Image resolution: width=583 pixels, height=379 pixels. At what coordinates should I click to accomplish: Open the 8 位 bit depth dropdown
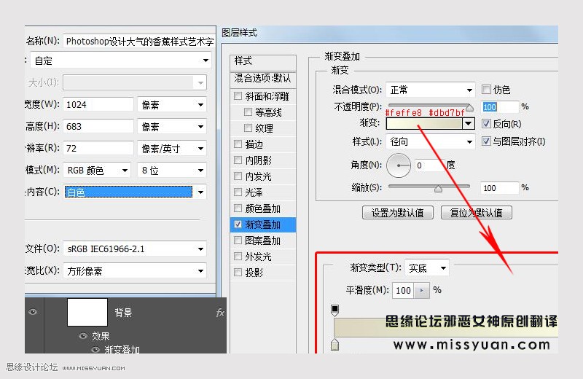click(x=172, y=170)
